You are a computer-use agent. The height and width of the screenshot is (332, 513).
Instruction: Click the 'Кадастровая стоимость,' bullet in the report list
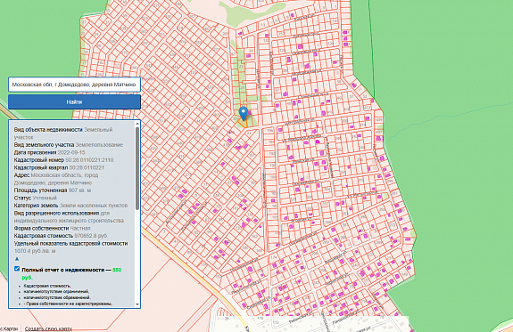[46, 286]
